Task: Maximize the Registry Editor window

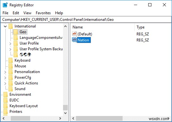Action: tap(150, 5)
